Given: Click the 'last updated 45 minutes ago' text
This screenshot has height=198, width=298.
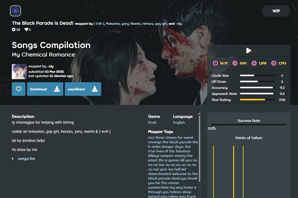Looking at the screenshot, I should [51, 76].
